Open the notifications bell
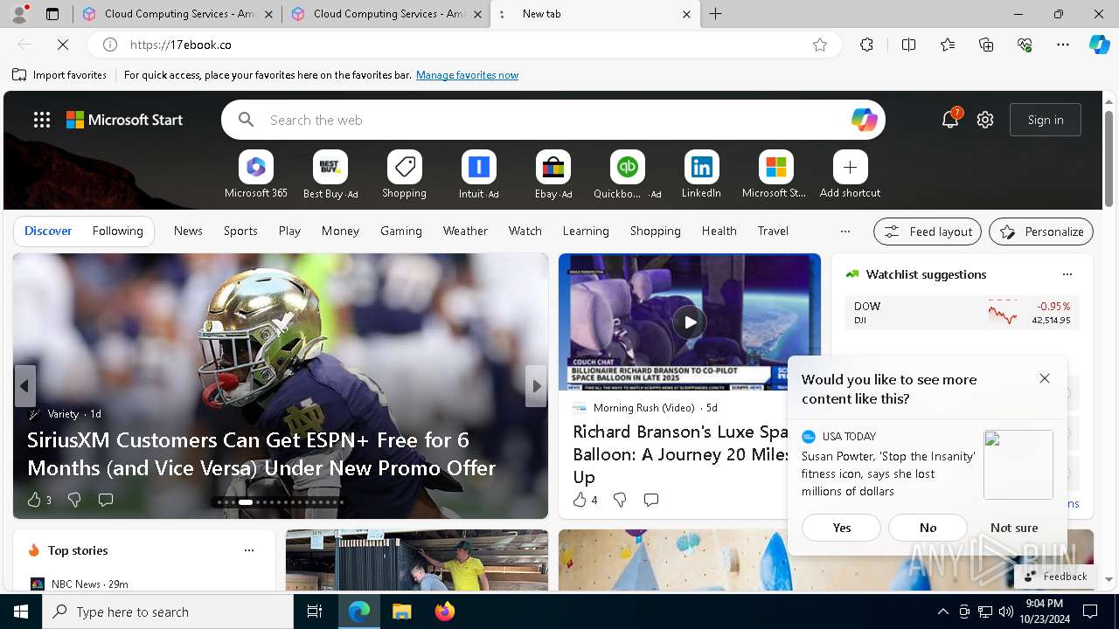Viewport: 1119px width, 629px height. point(950,120)
